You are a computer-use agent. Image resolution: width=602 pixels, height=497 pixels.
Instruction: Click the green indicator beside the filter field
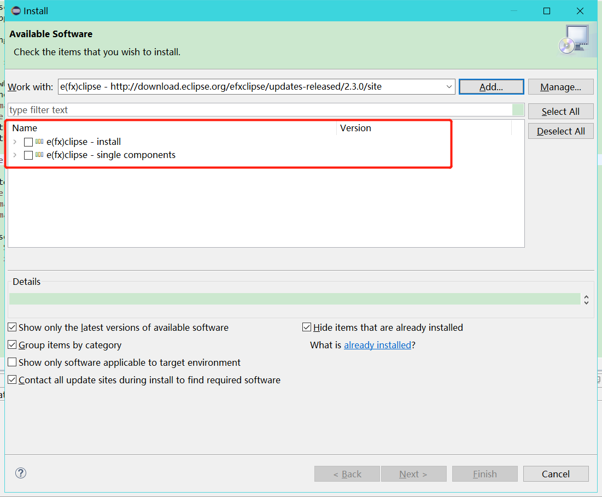[517, 110]
